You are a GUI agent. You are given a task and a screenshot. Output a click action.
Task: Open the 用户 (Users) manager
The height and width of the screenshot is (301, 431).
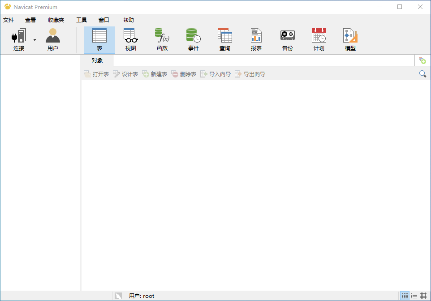pyautogui.click(x=53, y=39)
